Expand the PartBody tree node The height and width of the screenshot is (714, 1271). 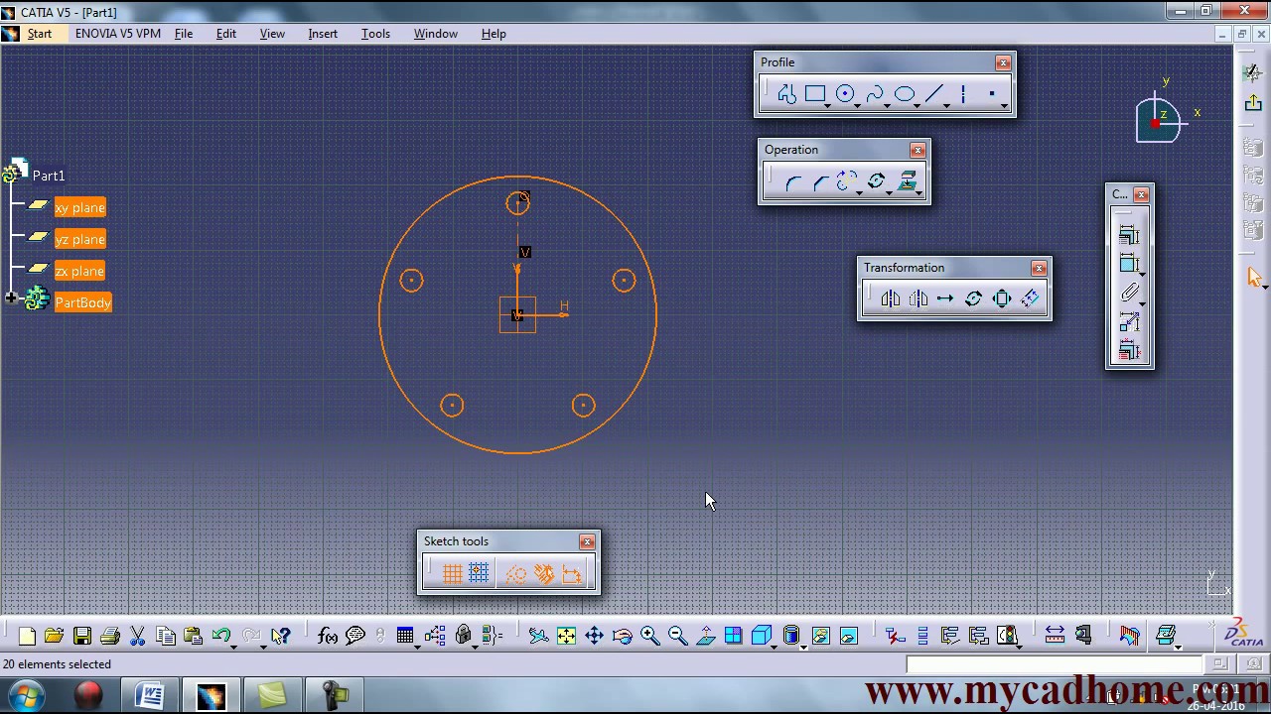click(x=10, y=298)
